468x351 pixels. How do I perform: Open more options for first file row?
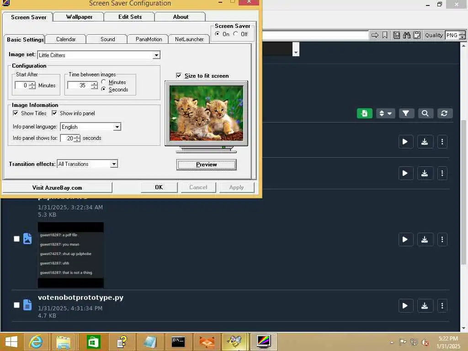[442, 142]
